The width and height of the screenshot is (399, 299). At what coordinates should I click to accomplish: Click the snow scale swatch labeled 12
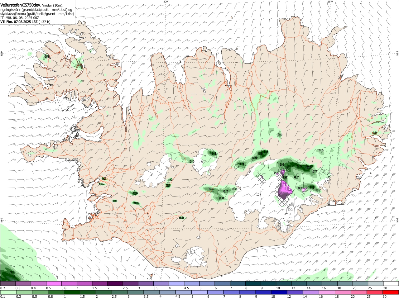tap(298, 284)
